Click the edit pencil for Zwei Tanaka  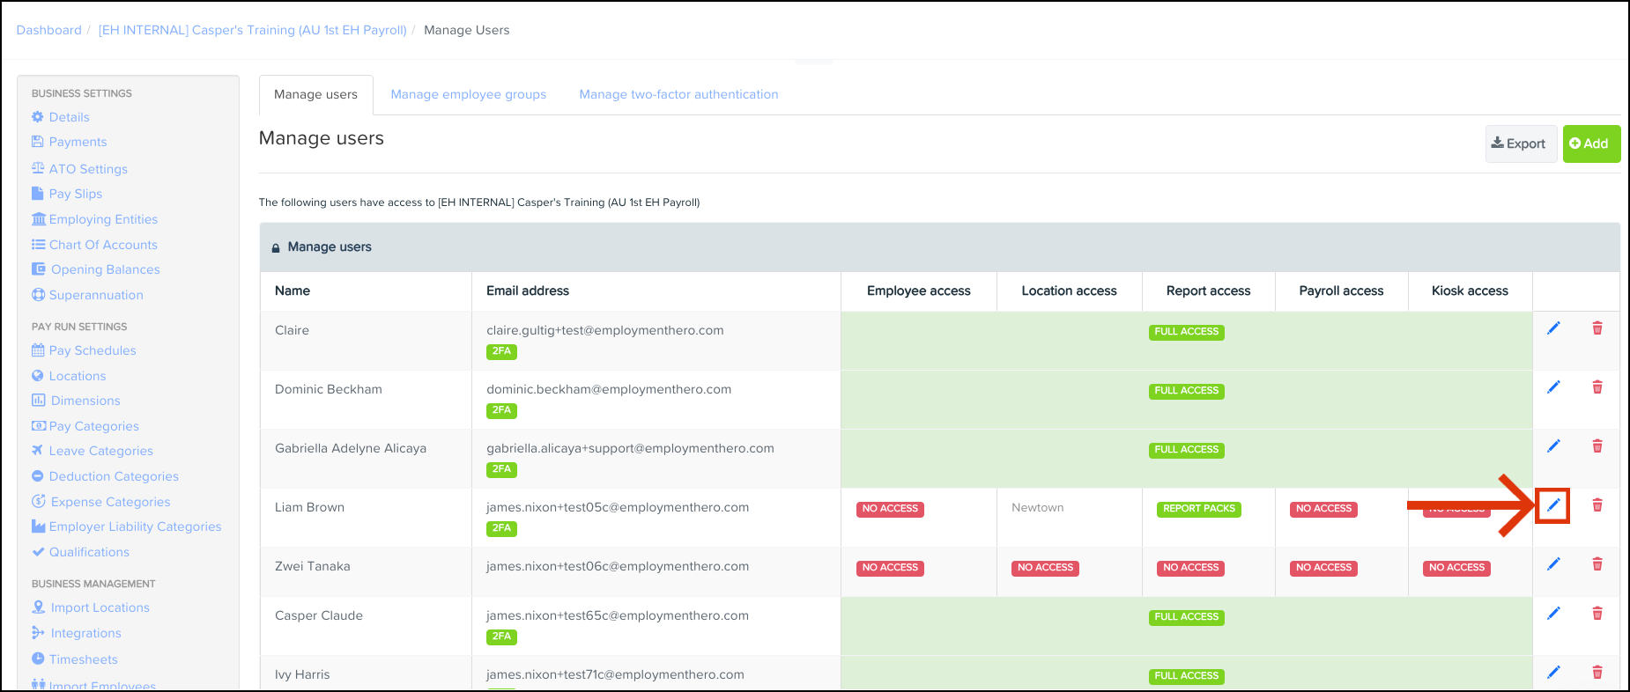point(1553,564)
